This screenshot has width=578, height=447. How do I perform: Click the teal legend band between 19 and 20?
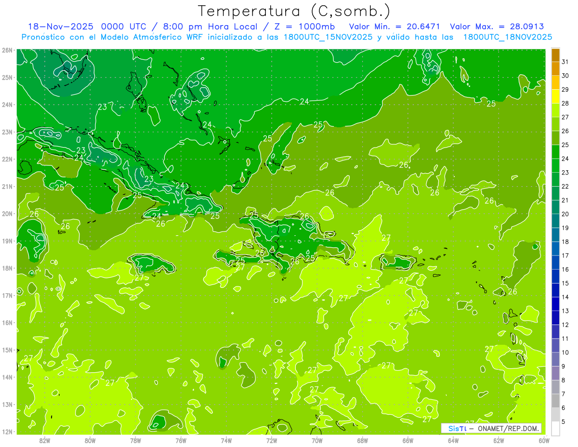556,221
